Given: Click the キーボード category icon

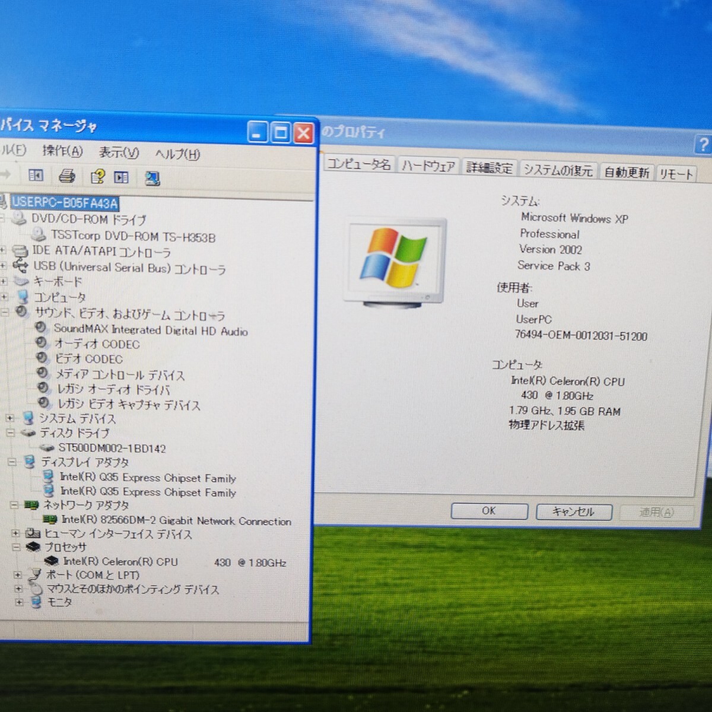Looking at the screenshot, I should (x=21, y=281).
